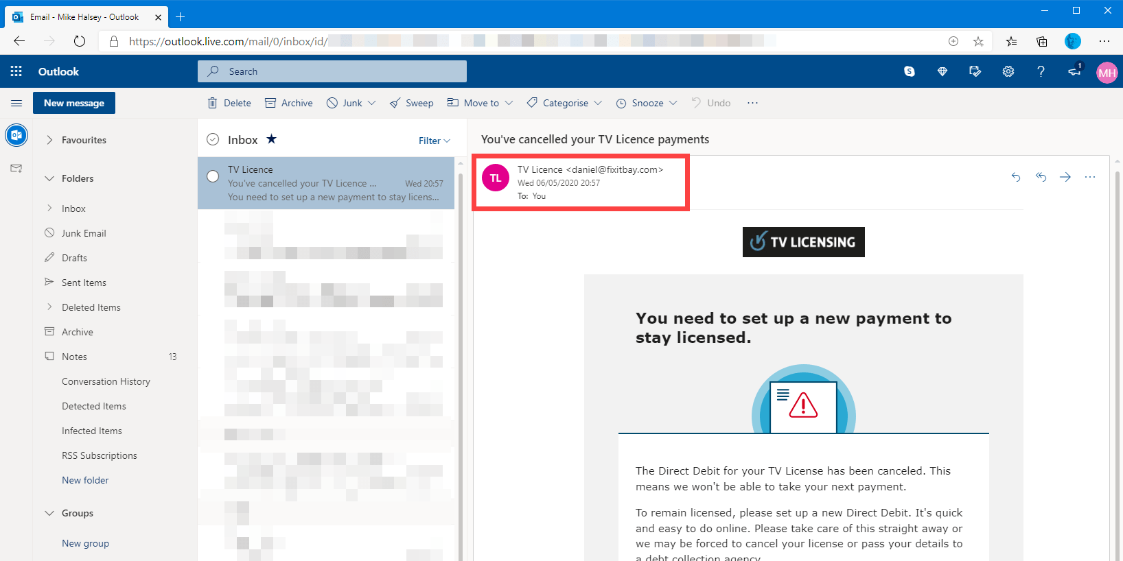Open Skype from the Outlook header
The height and width of the screenshot is (561, 1123).
click(x=910, y=71)
